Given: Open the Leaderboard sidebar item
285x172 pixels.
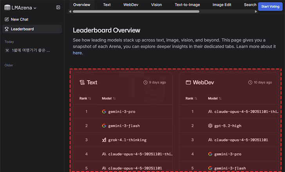Looking at the screenshot, I should [32, 29].
